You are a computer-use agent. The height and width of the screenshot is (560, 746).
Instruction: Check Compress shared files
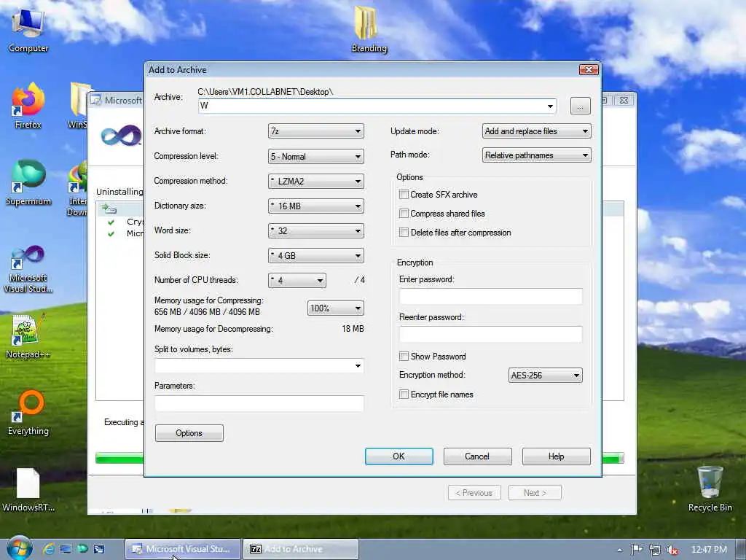[x=404, y=214]
